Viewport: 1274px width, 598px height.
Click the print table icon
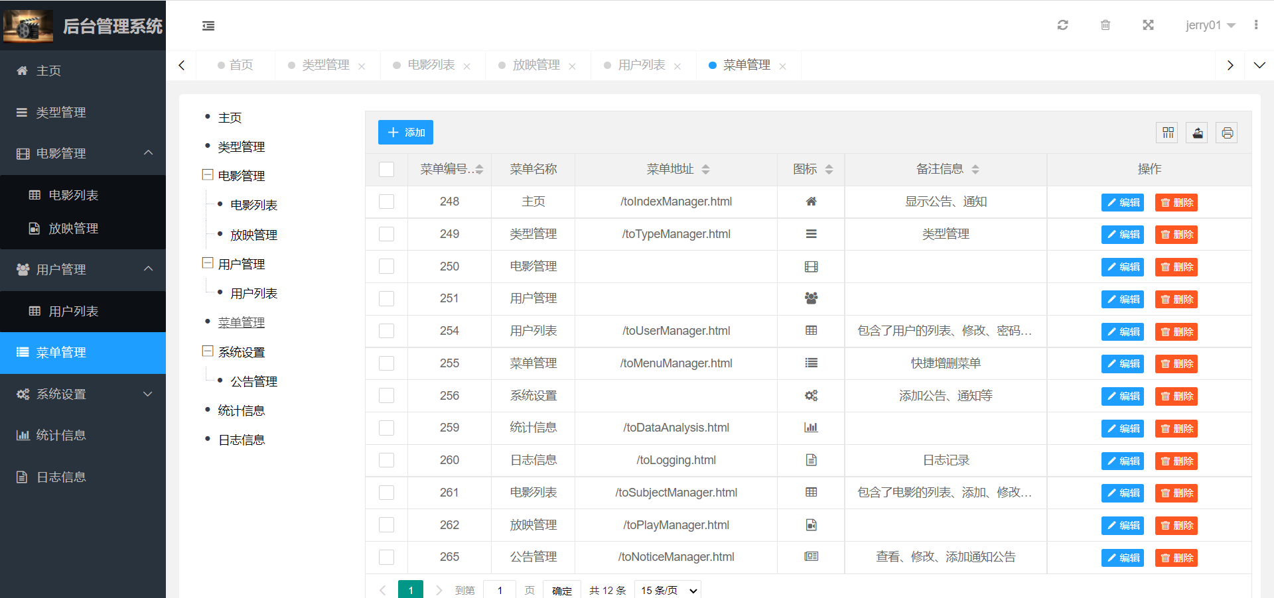click(x=1227, y=133)
